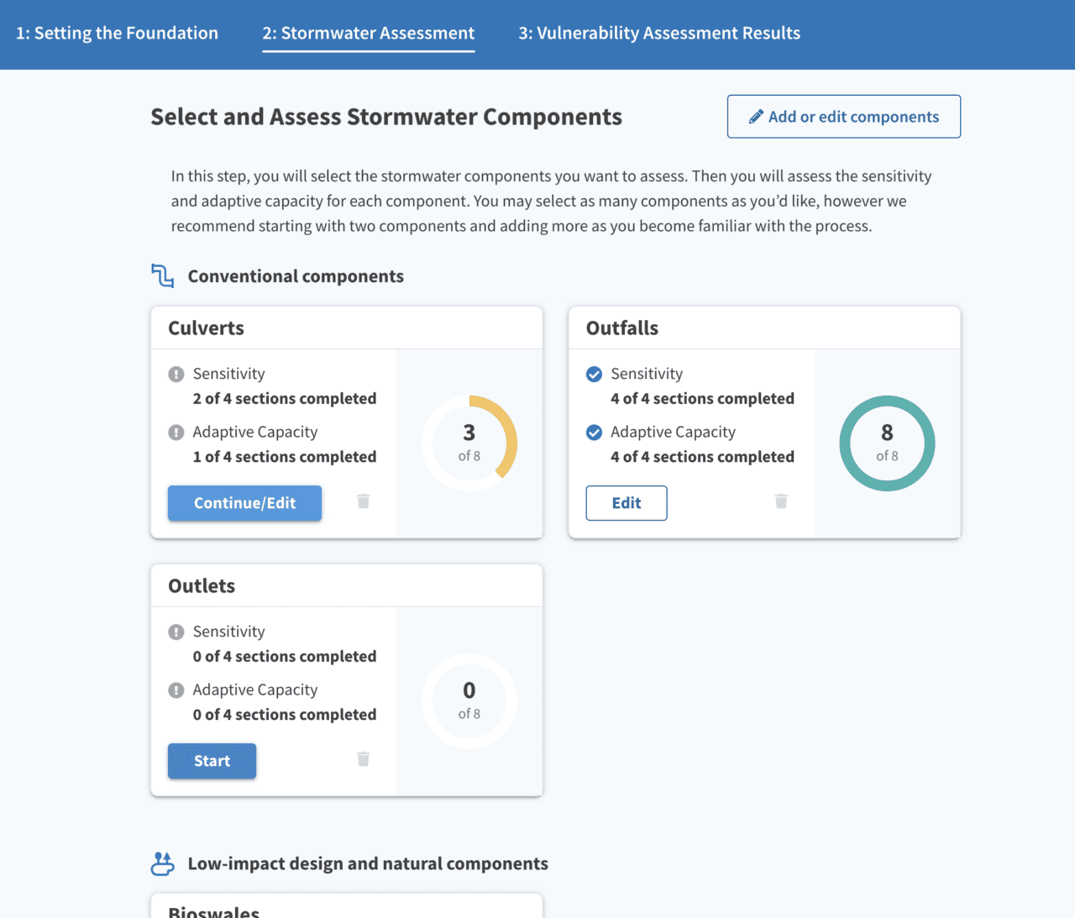The height and width of the screenshot is (918, 1075).
Task: Go to Vulnerability Assessment Results tab
Action: click(659, 34)
